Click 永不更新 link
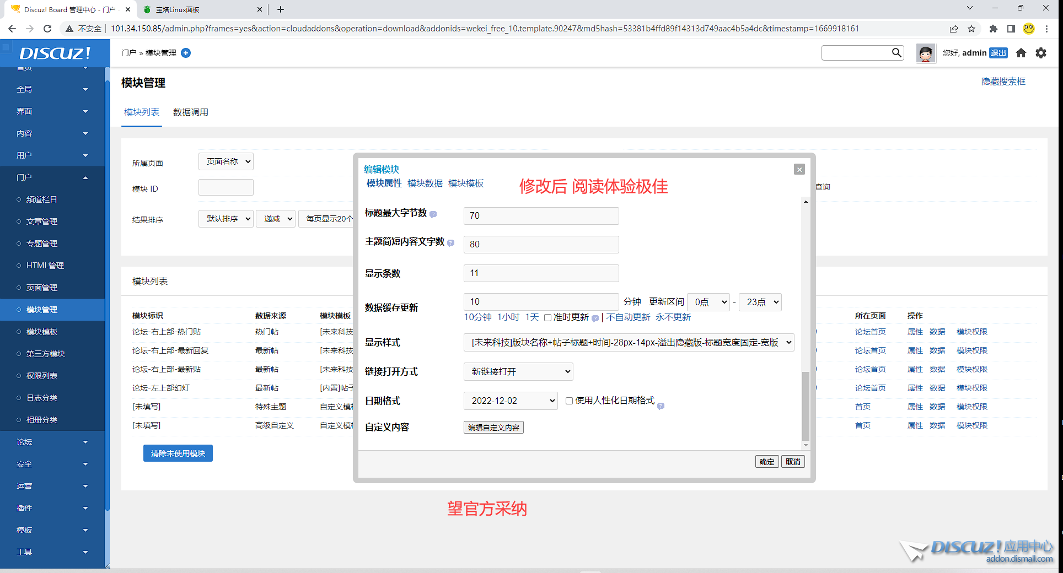Screen dimensions: 1063x573 tap(673, 317)
